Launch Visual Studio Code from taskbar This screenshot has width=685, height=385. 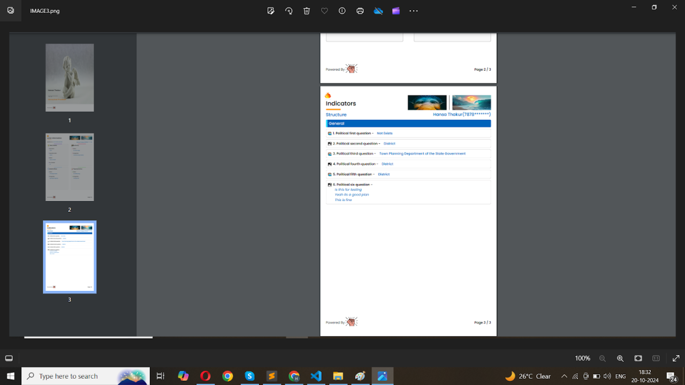click(316, 376)
